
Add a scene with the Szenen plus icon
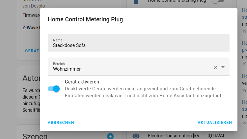[x=110, y=136]
